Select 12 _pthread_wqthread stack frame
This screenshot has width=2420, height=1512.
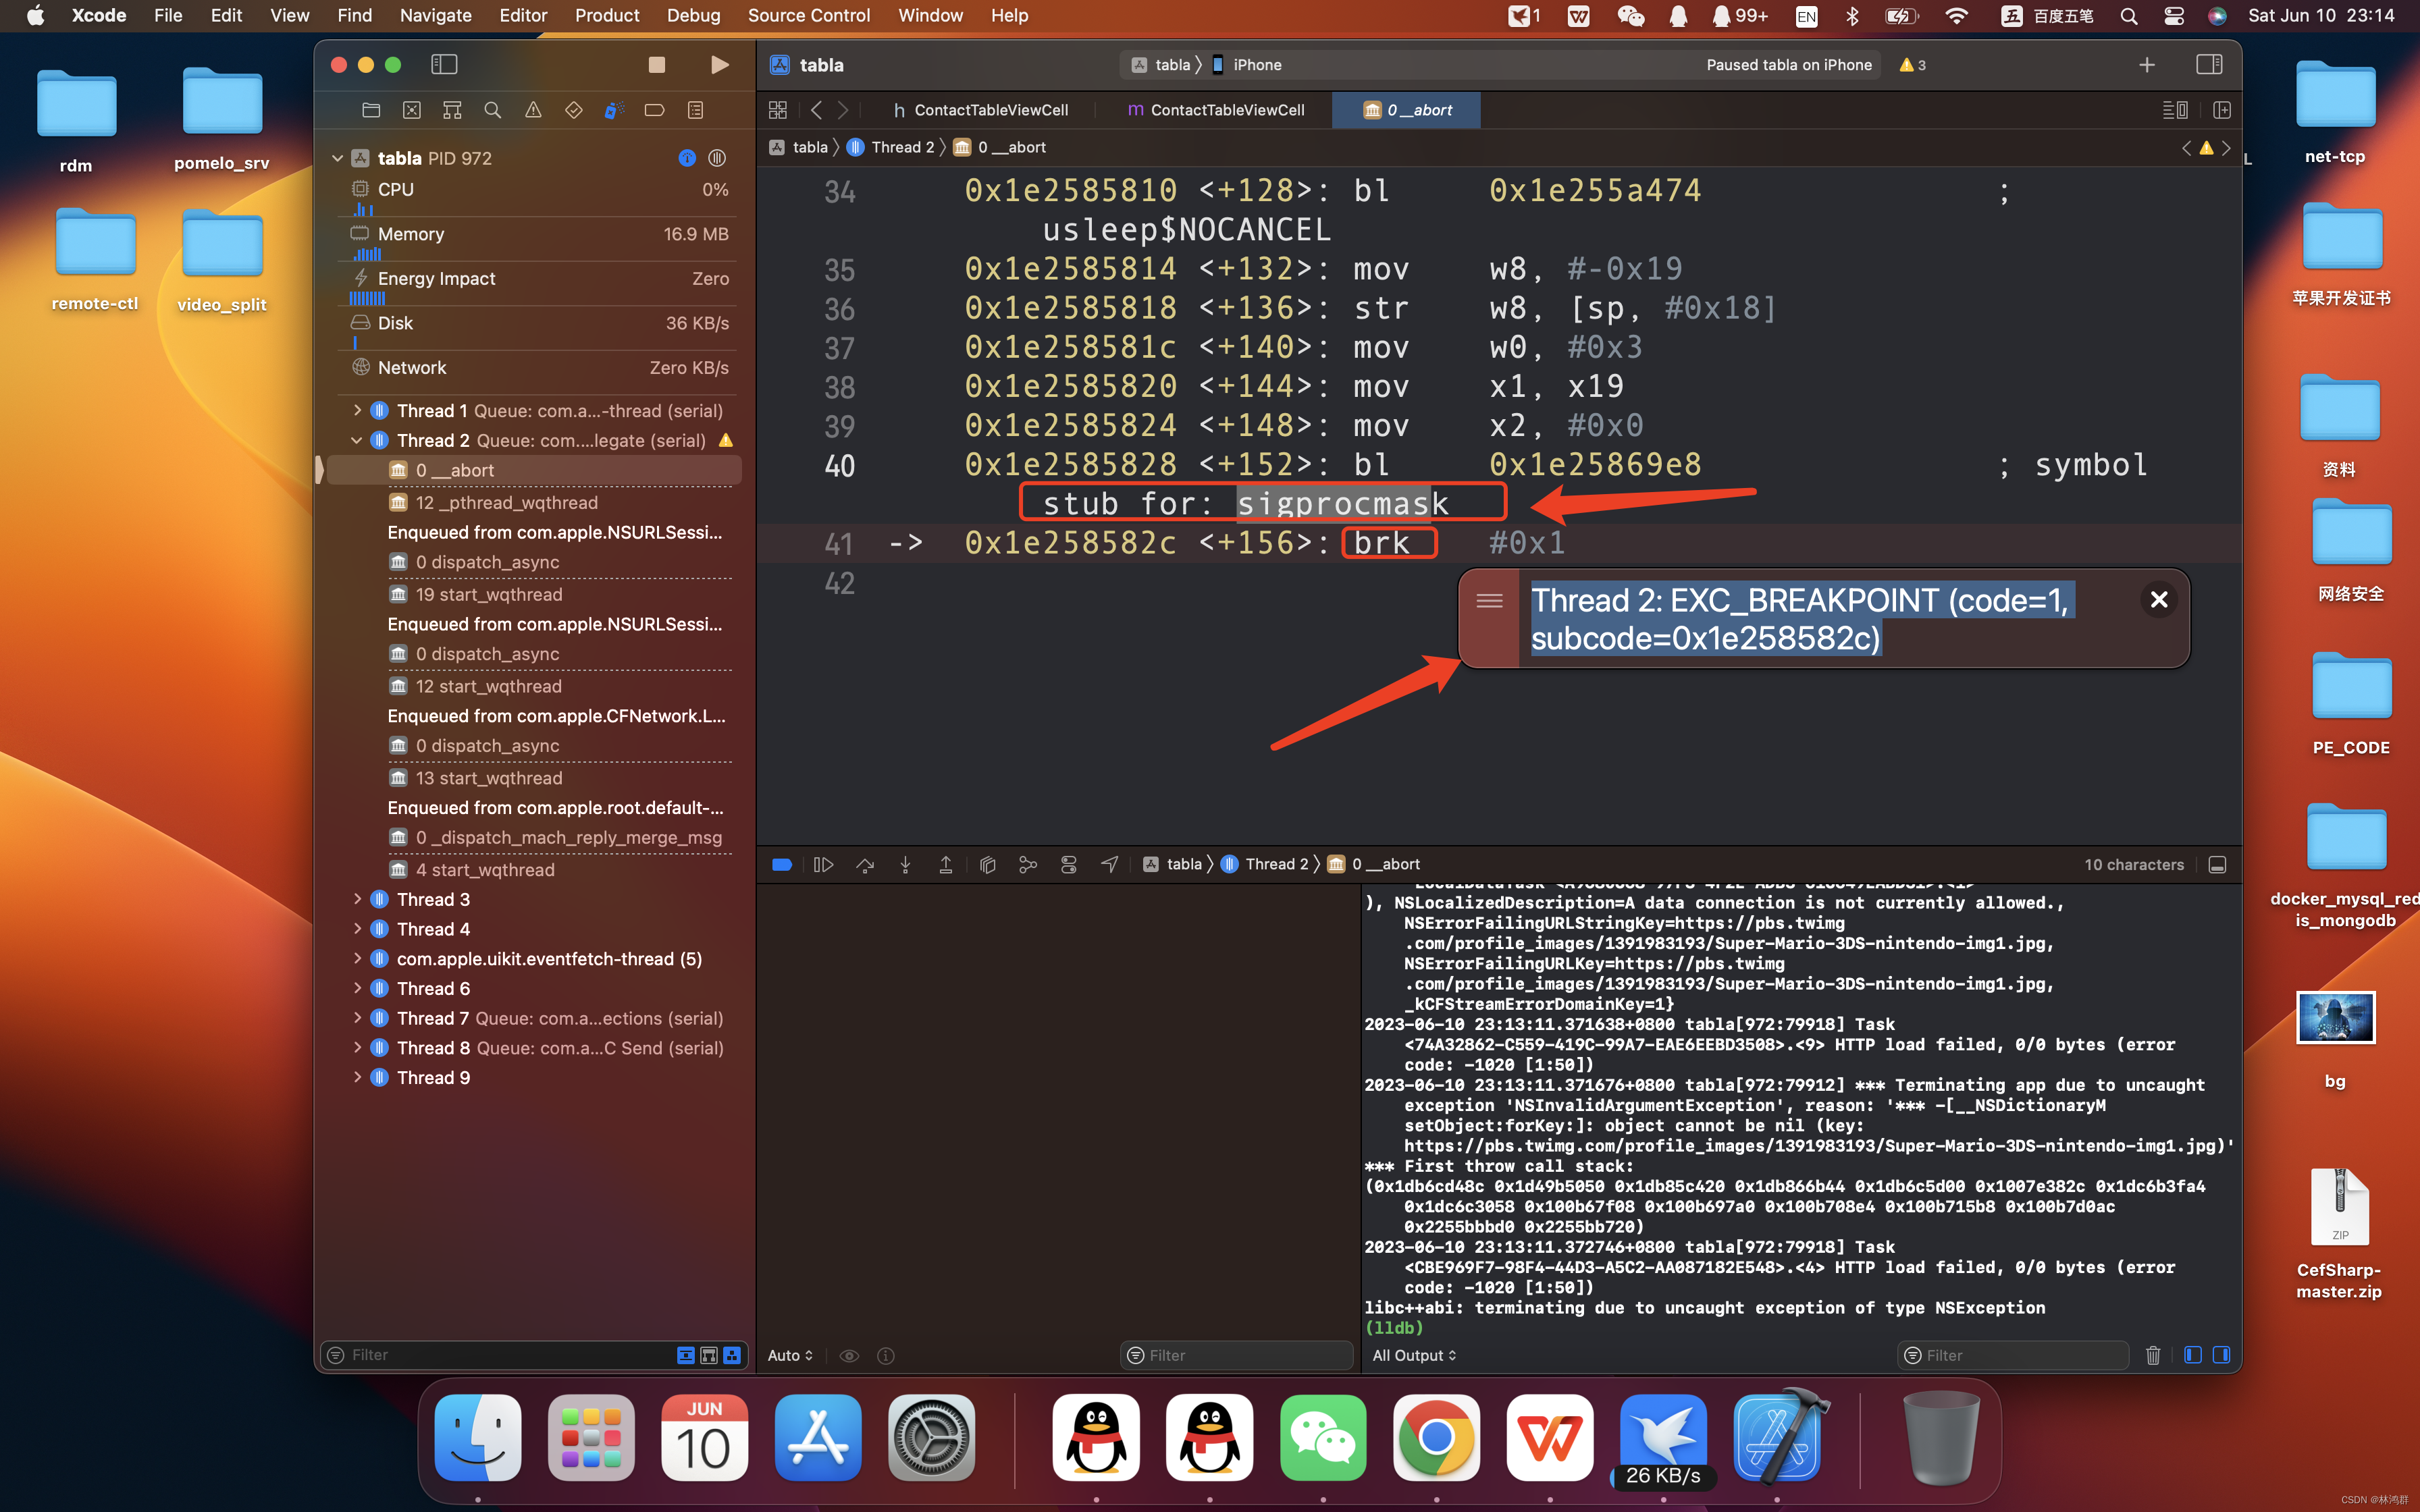(x=507, y=502)
